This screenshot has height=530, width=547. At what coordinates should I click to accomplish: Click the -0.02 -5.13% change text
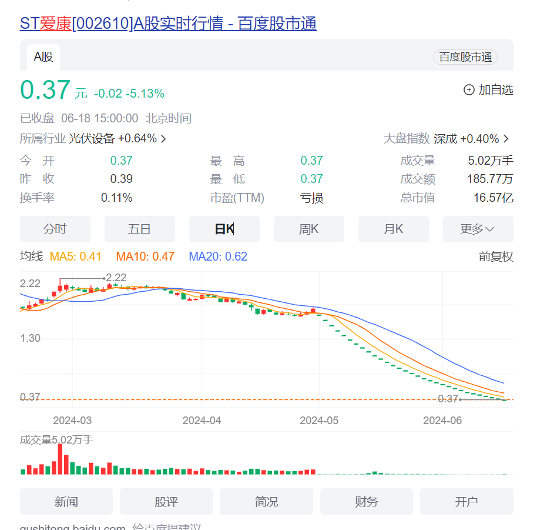[x=129, y=94]
